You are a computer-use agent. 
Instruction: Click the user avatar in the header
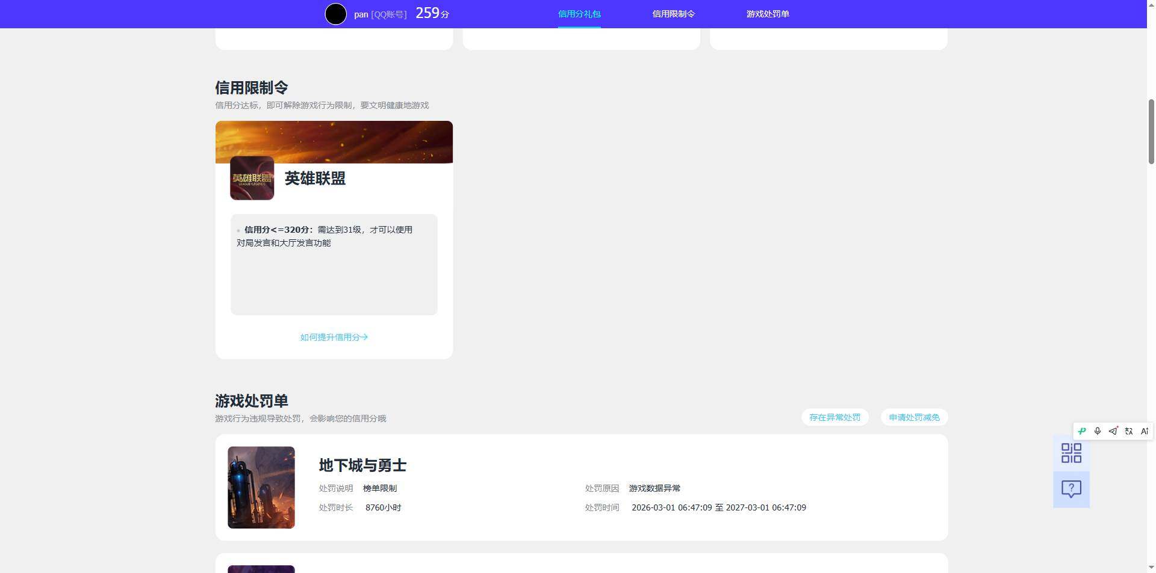pyautogui.click(x=335, y=14)
